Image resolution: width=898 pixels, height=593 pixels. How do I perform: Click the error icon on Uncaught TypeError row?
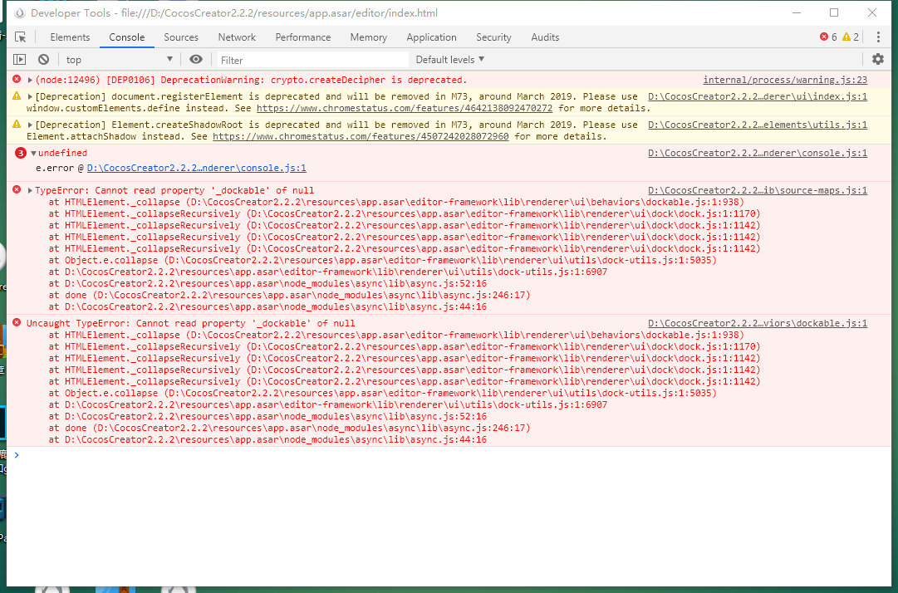pos(17,323)
